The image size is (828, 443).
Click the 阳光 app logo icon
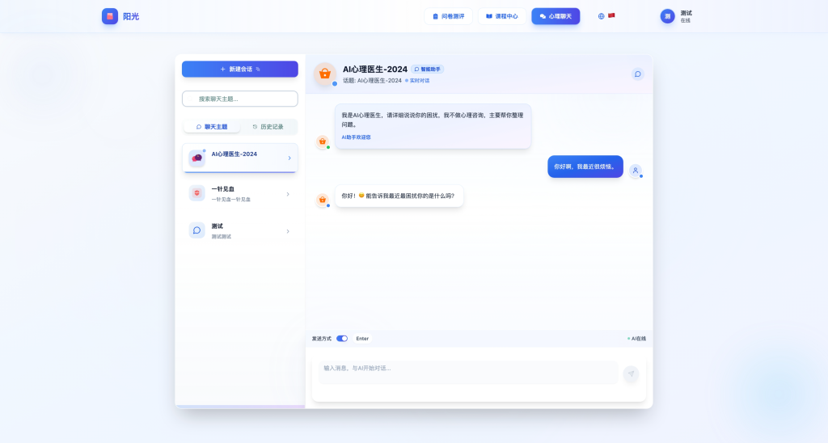pyautogui.click(x=109, y=16)
